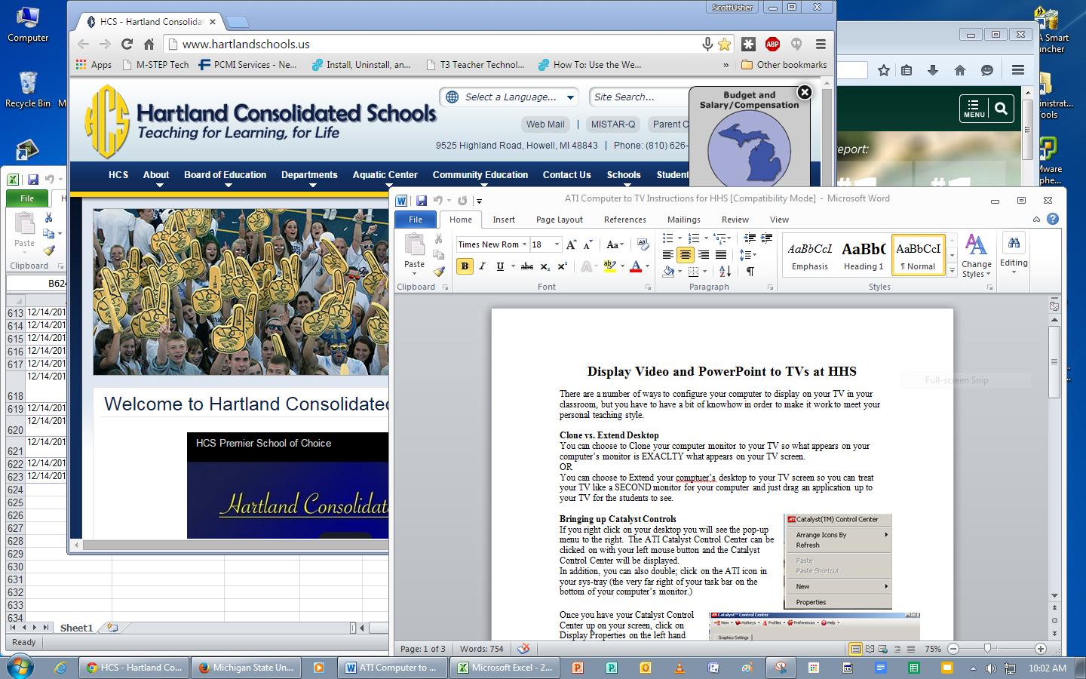Click Board of Education menu on website
1086x679 pixels.
coord(225,175)
